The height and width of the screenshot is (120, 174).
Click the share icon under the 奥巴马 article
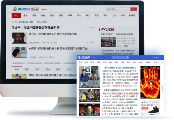(87, 42)
